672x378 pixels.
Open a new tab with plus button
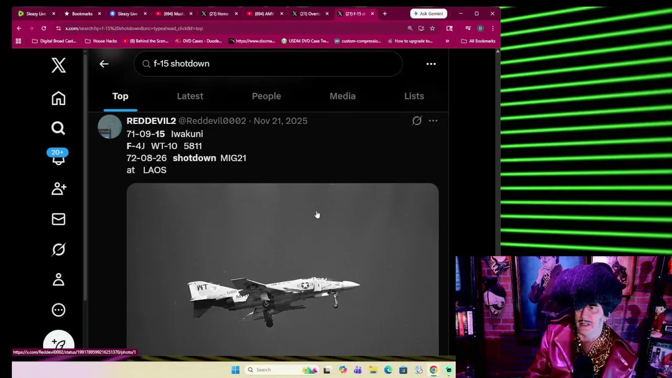(x=385, y=14)
